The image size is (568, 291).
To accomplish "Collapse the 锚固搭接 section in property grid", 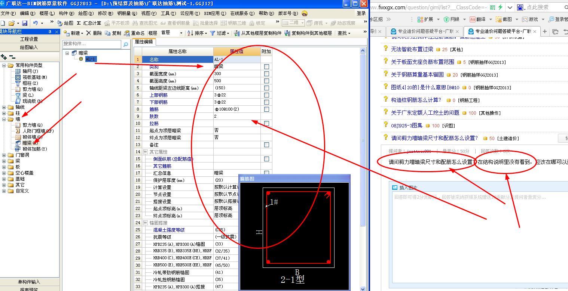I will (146, 223).
